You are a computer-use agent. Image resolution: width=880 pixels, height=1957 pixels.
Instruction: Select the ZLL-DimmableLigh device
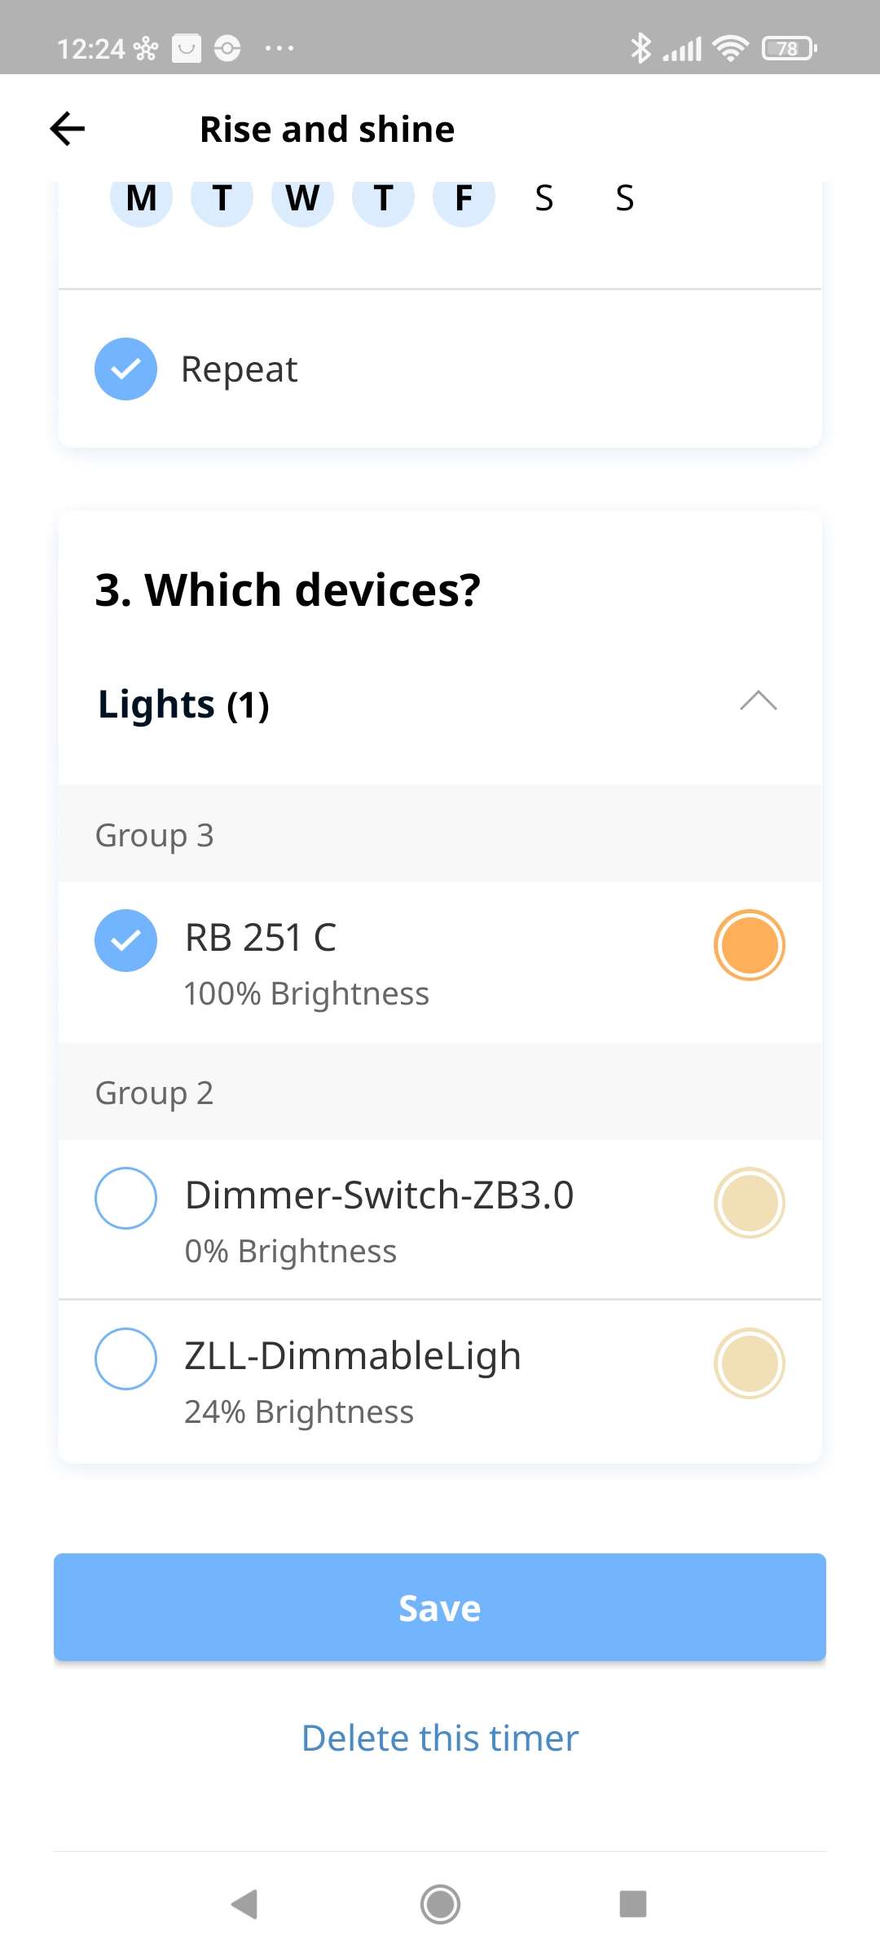(x=125, y=1358)
